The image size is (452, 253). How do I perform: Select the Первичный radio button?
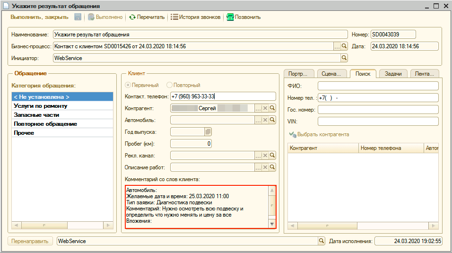127,85
